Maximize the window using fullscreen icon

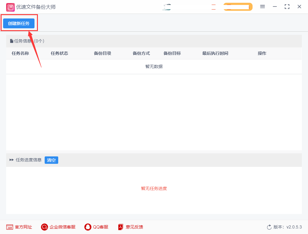[287, 7]
